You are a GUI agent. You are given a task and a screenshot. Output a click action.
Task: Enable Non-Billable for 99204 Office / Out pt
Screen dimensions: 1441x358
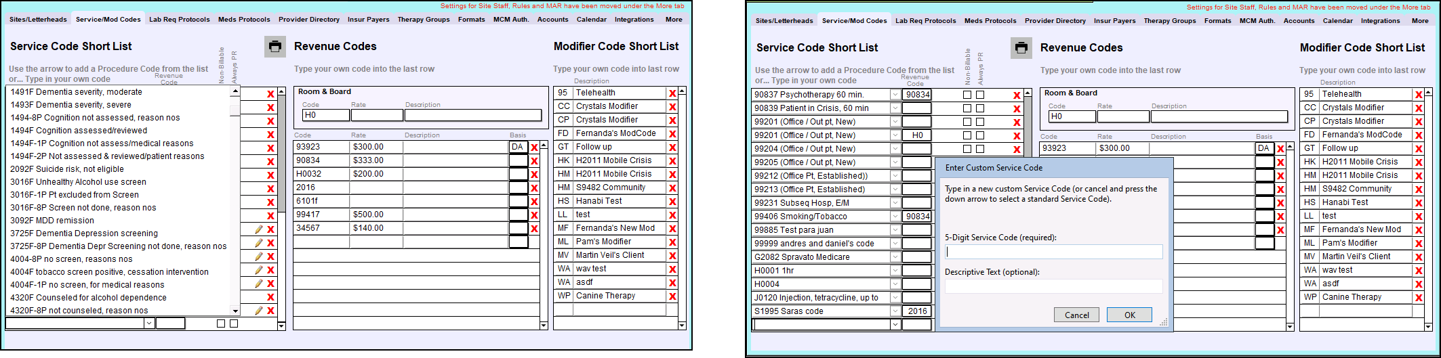pos(967,149)
